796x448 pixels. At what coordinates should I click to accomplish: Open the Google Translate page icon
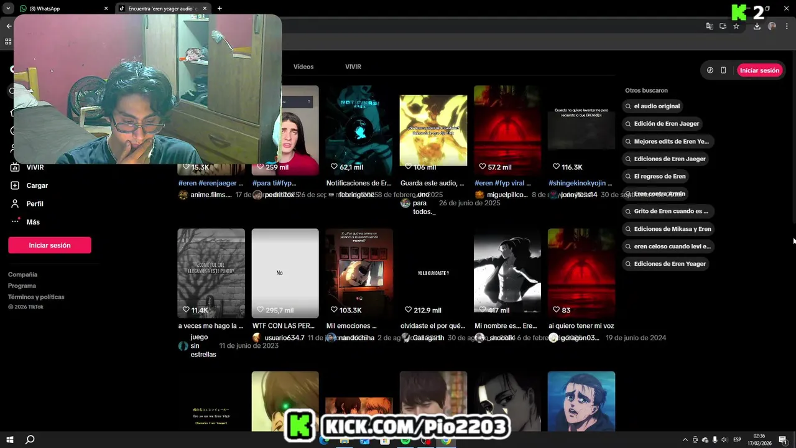coord(710,26)
